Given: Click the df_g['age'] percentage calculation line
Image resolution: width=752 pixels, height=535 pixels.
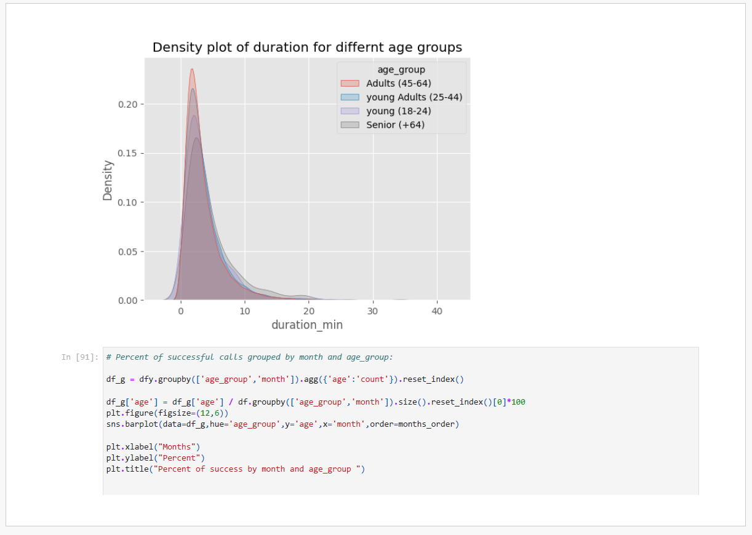Looking at the screenshot, I should click(x=316, y=402).
